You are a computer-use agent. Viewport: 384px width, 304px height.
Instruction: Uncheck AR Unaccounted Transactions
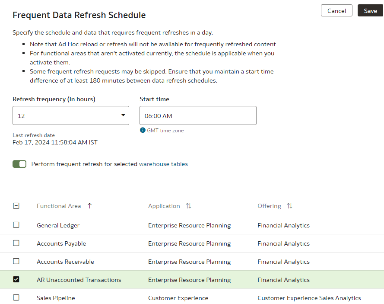[16, 279]
